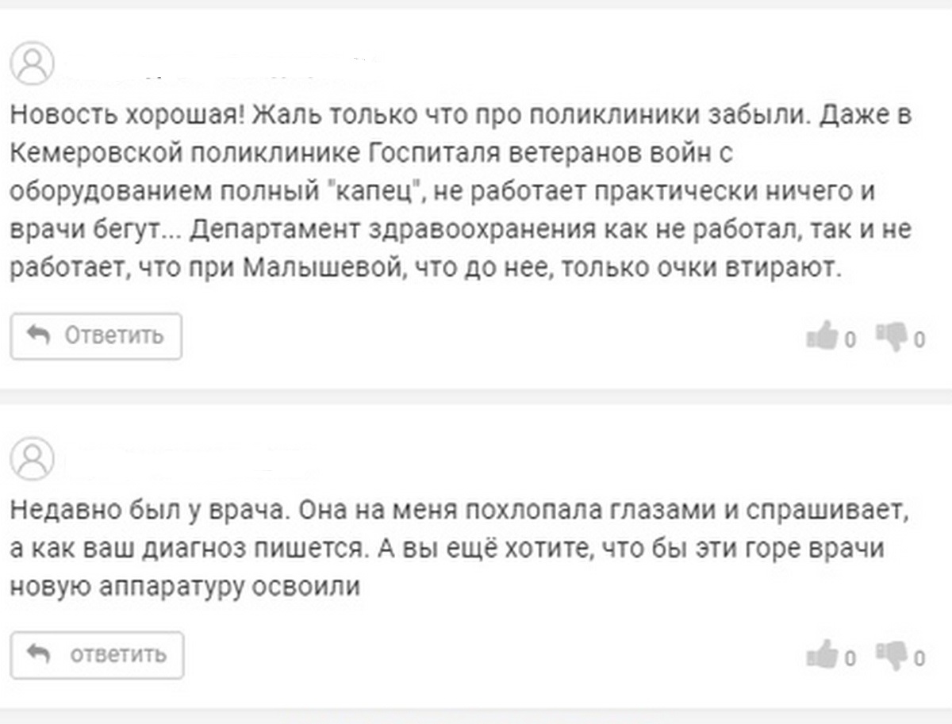This screenshot has height=724, width=952.
Task: Click the reply arrow icon under the second comment
Action: (x=38, y=653)
